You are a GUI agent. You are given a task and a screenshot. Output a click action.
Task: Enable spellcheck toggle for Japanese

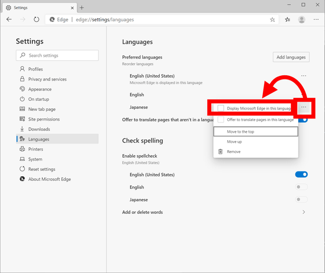(x=301, y=199)
